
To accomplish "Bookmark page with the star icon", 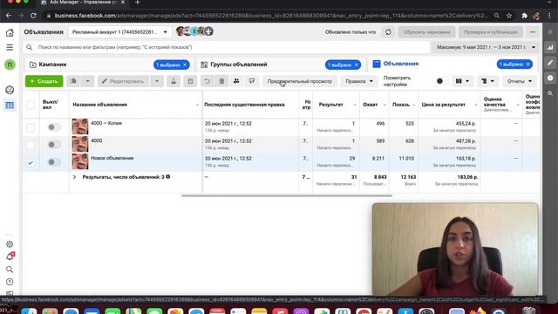I will point(509,16).
